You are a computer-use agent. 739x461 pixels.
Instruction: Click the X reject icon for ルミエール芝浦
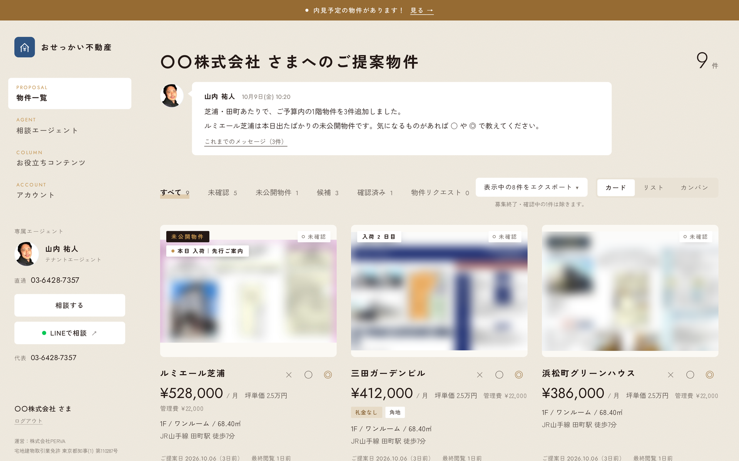[289, 375]
